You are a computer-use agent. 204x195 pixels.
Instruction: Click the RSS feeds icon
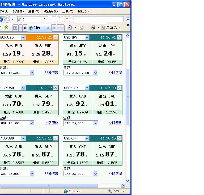point(82,28)
